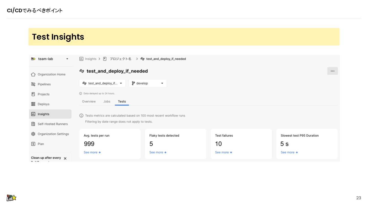Click the Insights bar chart sidebar icon
Viewport: 368px width, 207px height.
33,114
